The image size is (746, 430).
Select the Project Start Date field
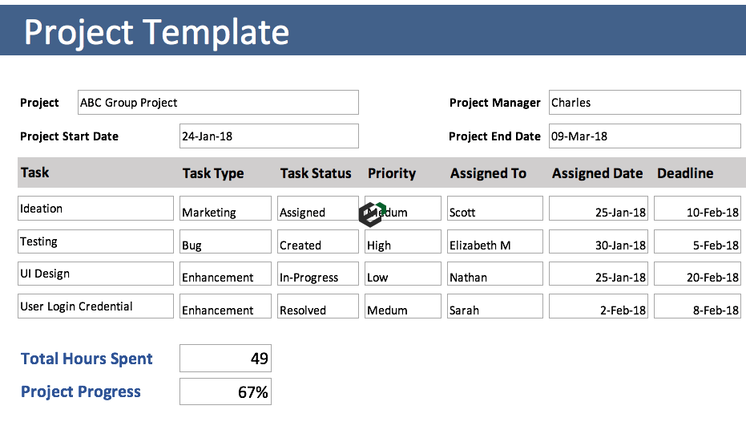pos(268,136)
